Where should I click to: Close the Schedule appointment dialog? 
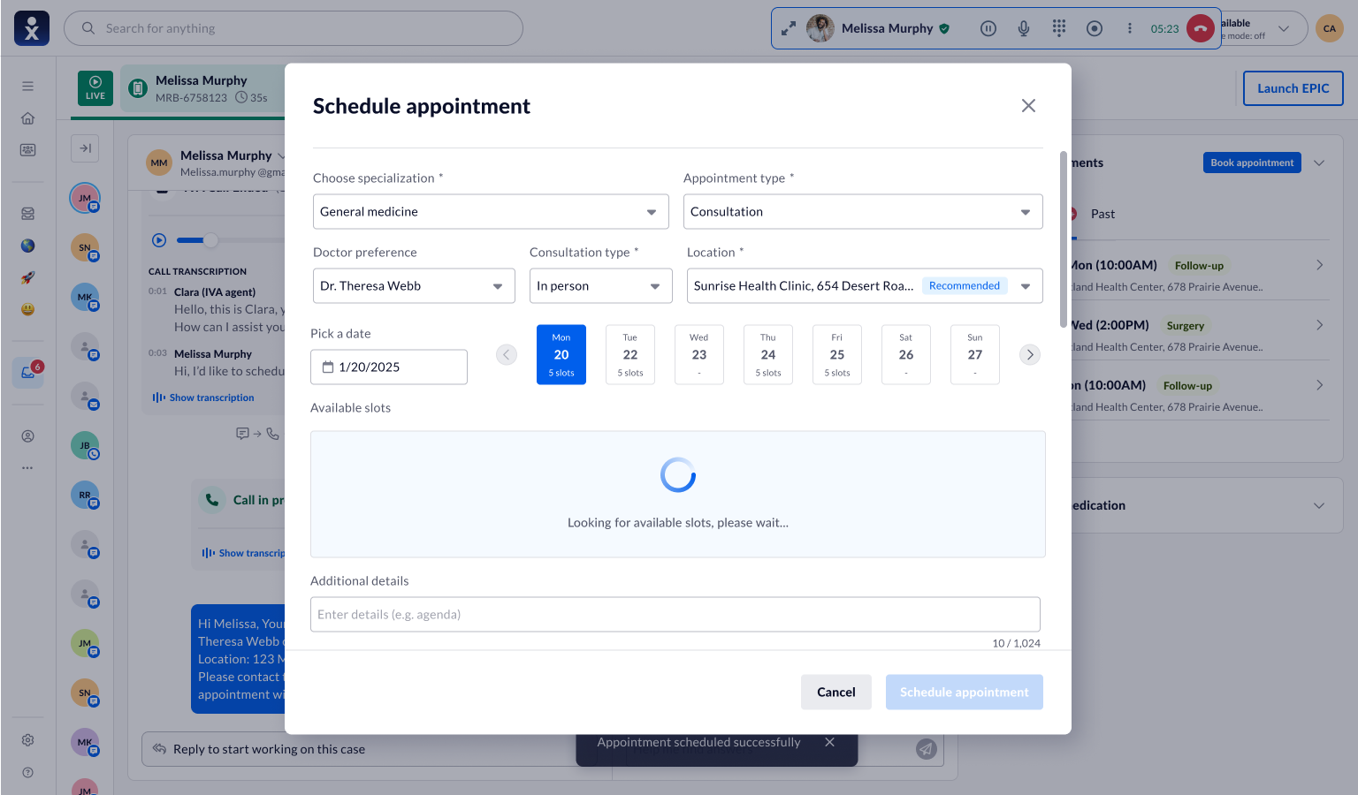point(1028,106)
